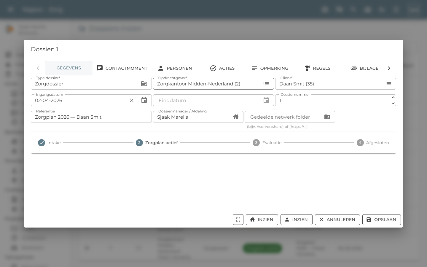This screenshot has height=267, width=427.
Task: Click the Dossiermanager / Afdeling building icon
Action: coord(236,117)
